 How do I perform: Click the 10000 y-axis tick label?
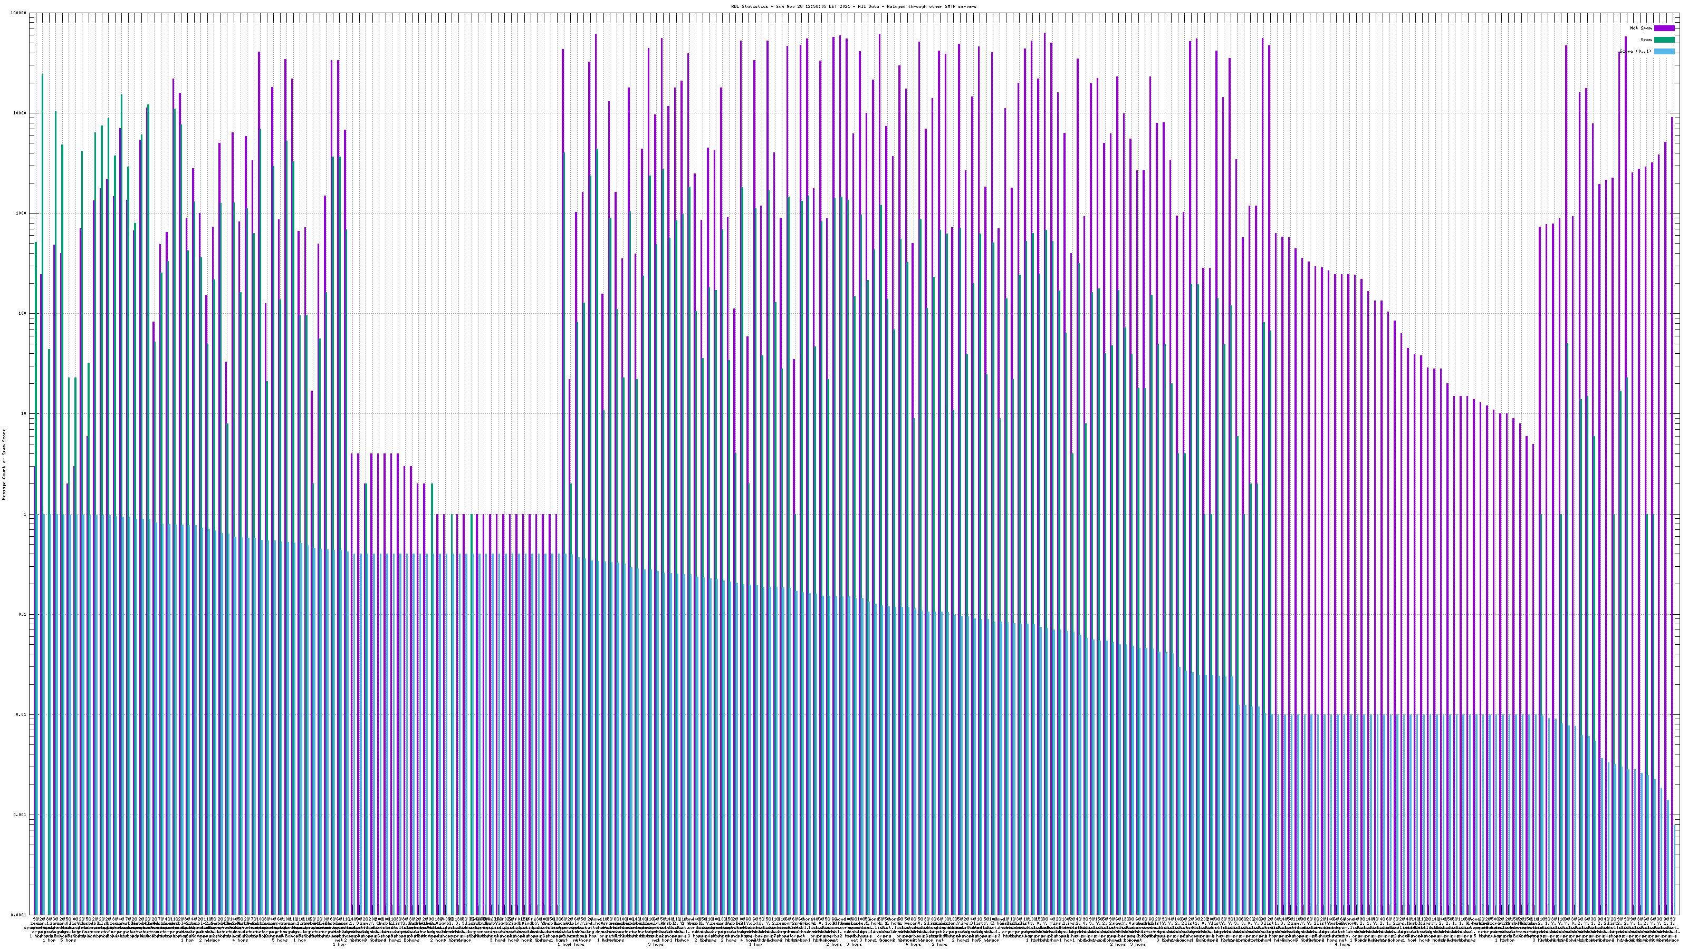click(21, 113)
